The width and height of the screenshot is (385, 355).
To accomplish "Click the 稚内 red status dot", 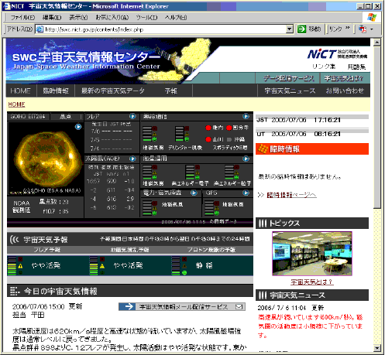I will [208, 128].
